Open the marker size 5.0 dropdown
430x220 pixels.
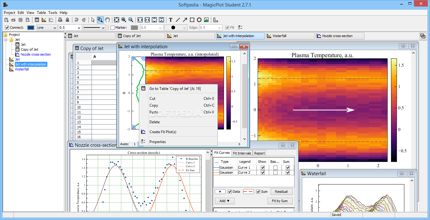[151, 27]
